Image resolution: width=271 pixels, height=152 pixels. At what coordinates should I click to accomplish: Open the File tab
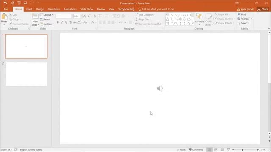pos(6,9)
